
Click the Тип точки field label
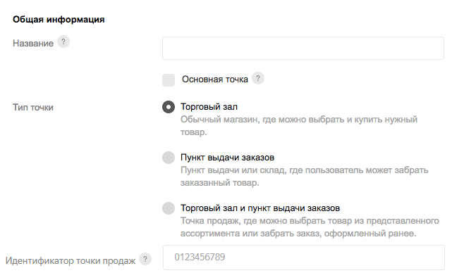(x=33, y=108)
